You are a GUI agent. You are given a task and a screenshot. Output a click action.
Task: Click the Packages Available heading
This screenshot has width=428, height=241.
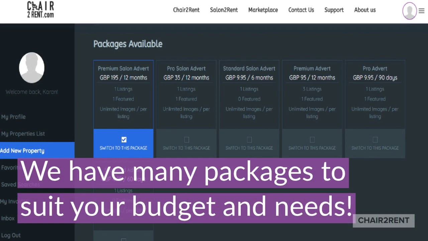click(128, 44)
